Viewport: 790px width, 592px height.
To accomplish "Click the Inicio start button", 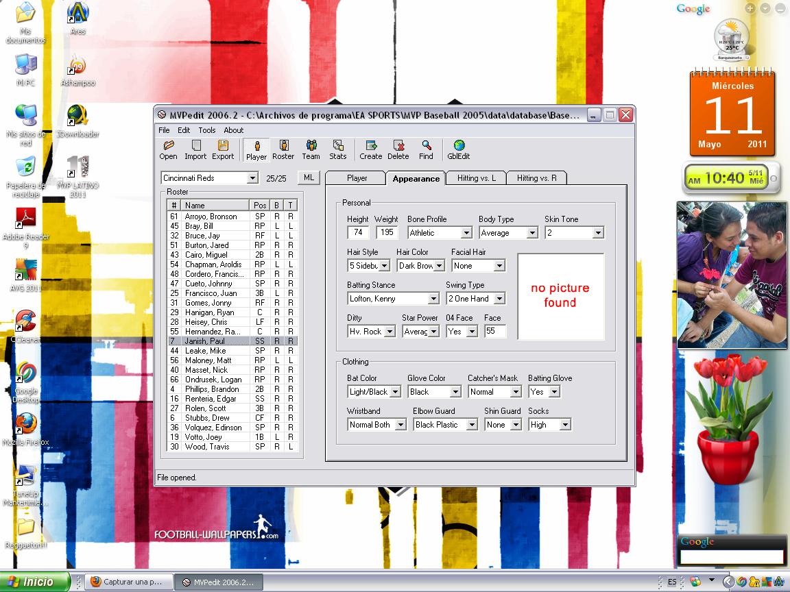I will [x=35, y=582].
